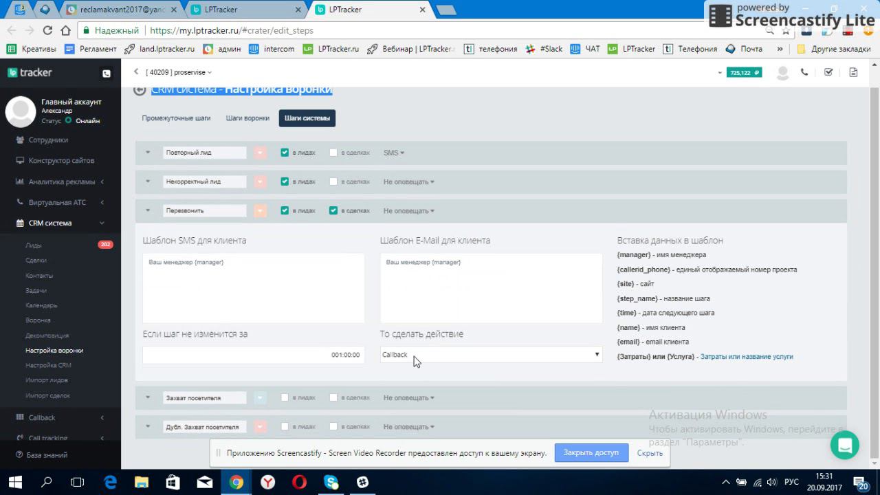Screen dimensions: 880x495
Task: Expand the Повторный лид step row
Action: pos(148,153)
